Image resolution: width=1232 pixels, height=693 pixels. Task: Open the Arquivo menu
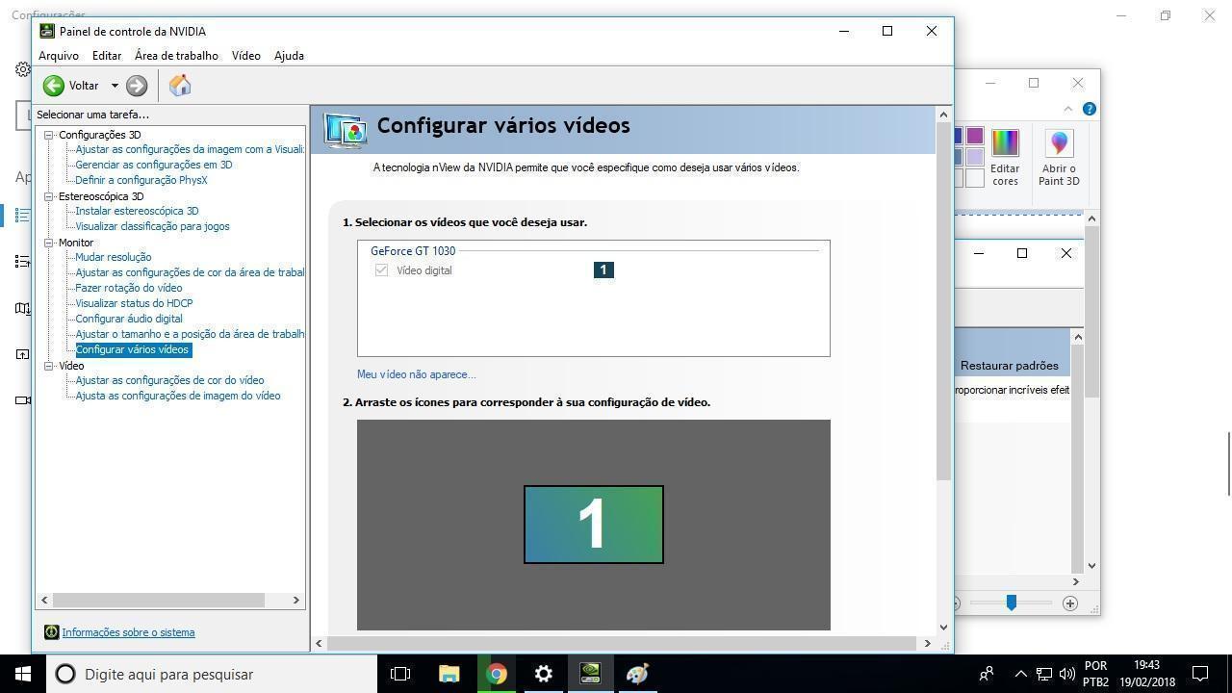click(x=59, y=56)
